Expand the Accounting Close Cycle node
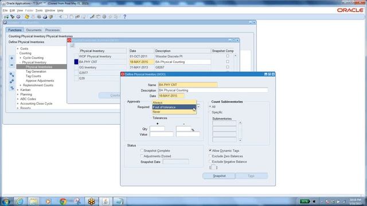 coord(18,104)
